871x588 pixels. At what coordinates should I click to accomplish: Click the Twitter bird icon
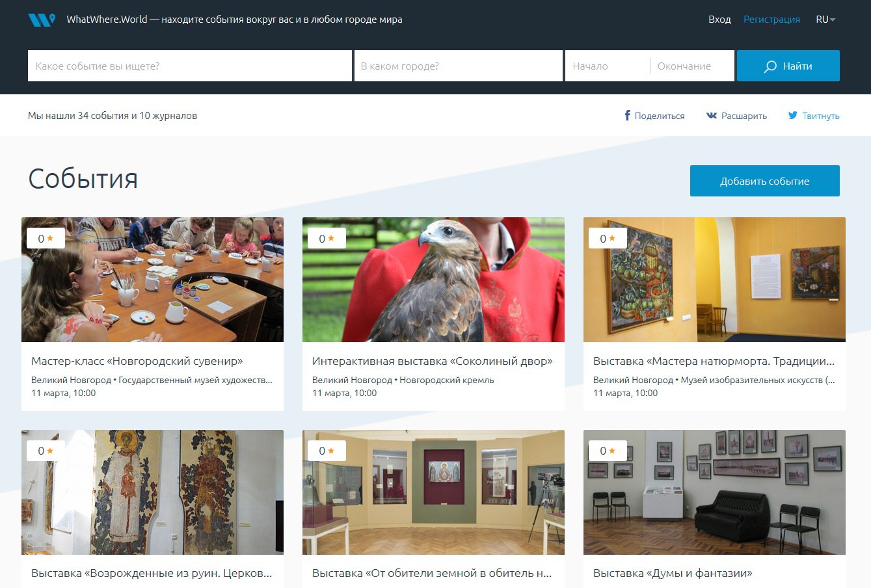pyautogui.click(x=793, y=116)
